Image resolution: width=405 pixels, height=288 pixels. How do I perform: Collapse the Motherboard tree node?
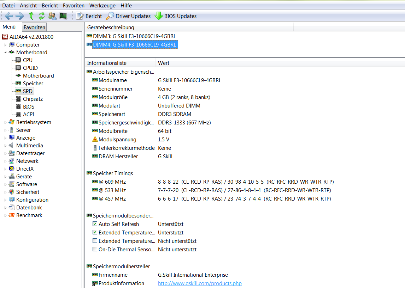coord(5,53)
